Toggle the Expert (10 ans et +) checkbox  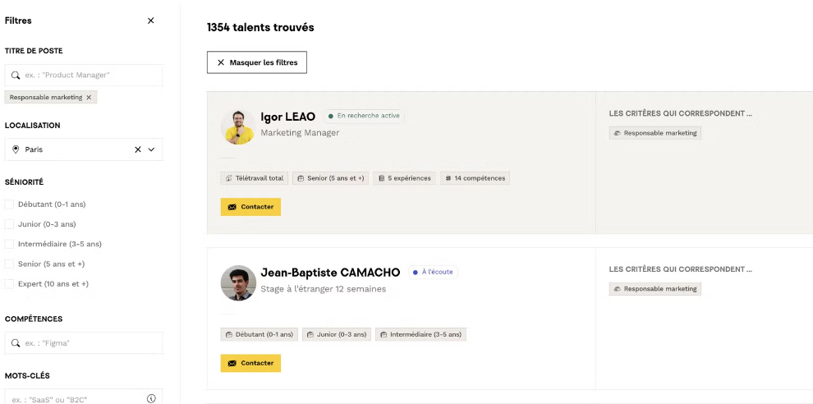click(10, 283)
